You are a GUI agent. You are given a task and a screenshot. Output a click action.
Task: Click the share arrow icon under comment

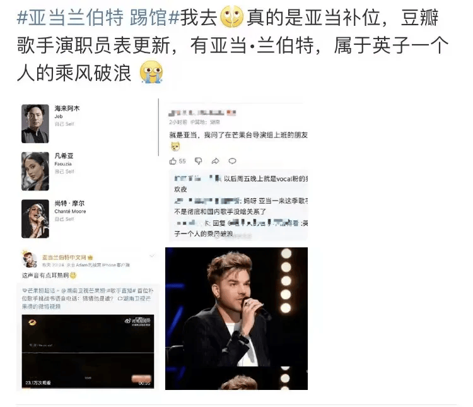(x=216, y=162)
